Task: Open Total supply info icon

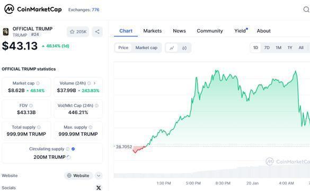Action: click(x=39, y=127)
